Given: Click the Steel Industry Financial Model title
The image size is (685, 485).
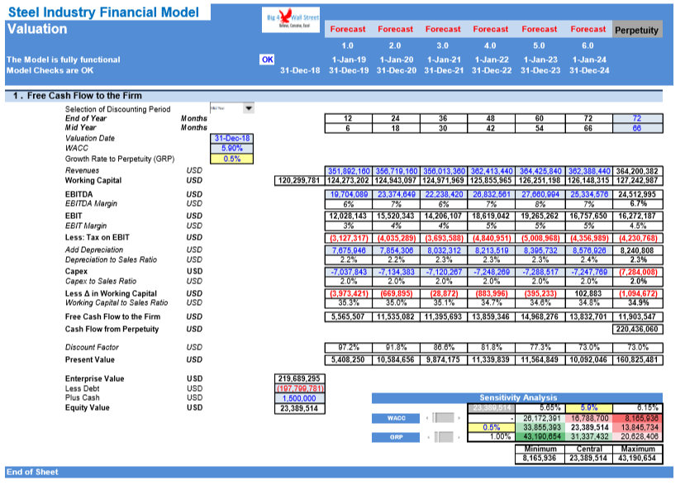Looking at the screenshot, I should (103, 12).
